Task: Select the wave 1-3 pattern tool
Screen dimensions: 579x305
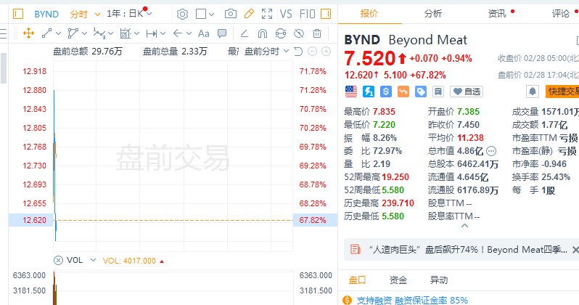Action: pyautogui.click(x=99, y=33)
